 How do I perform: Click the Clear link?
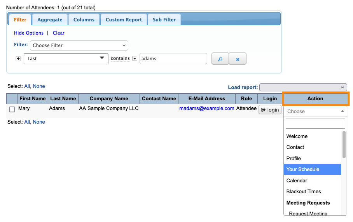59,33
